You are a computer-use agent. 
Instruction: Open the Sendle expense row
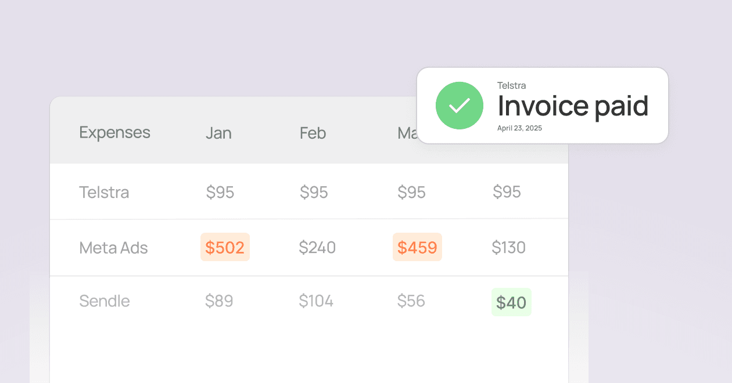click(x=309, y=301)
